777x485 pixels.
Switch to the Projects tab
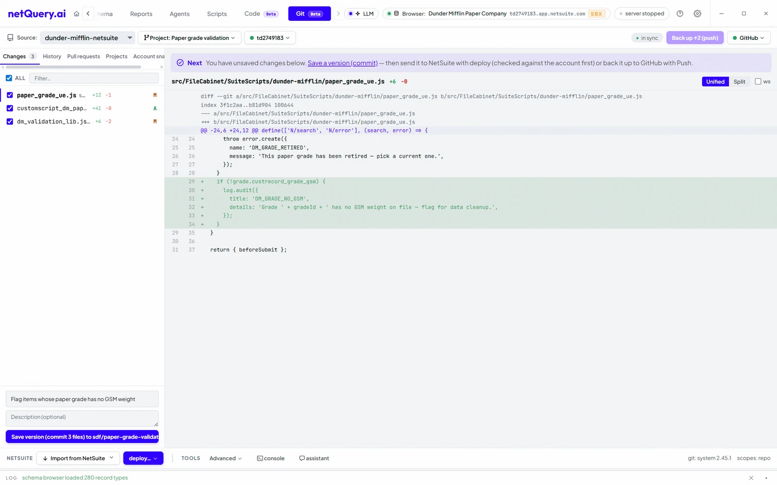click(x=117, y=56)
